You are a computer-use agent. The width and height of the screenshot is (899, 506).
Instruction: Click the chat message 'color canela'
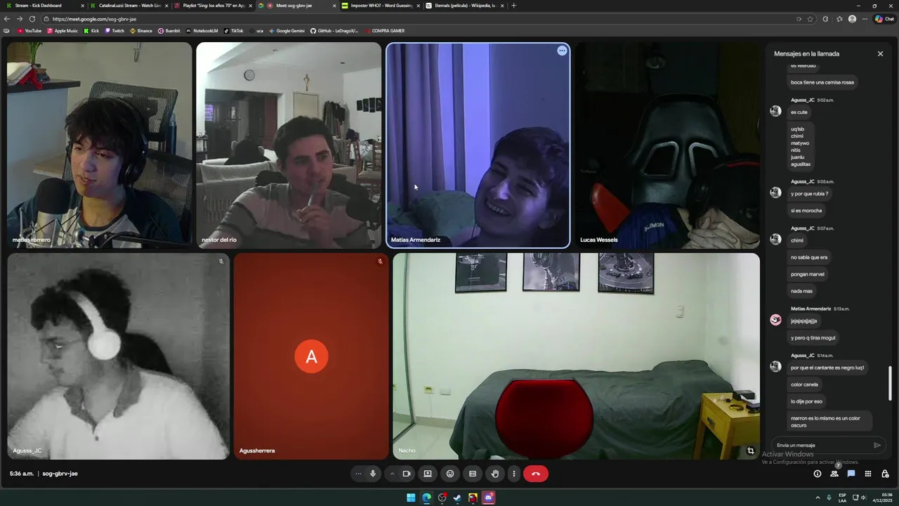coord(804,384)
